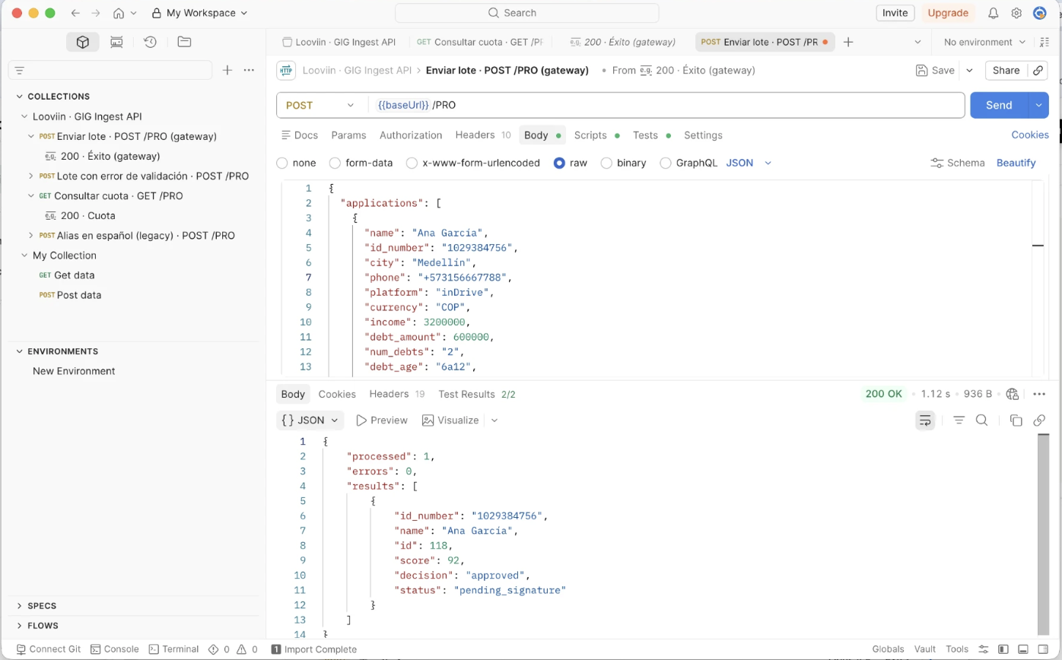Image resolution: width=1062 pixels, height=660 pixels.
Task: Open the History sidebar icon
Action: (150, 43)
